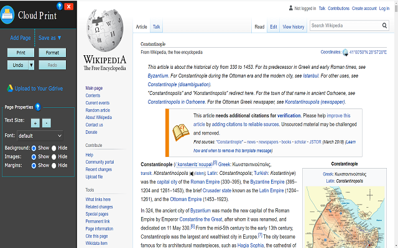Click the Print button
398x248 pixels.
click(21, 53)
